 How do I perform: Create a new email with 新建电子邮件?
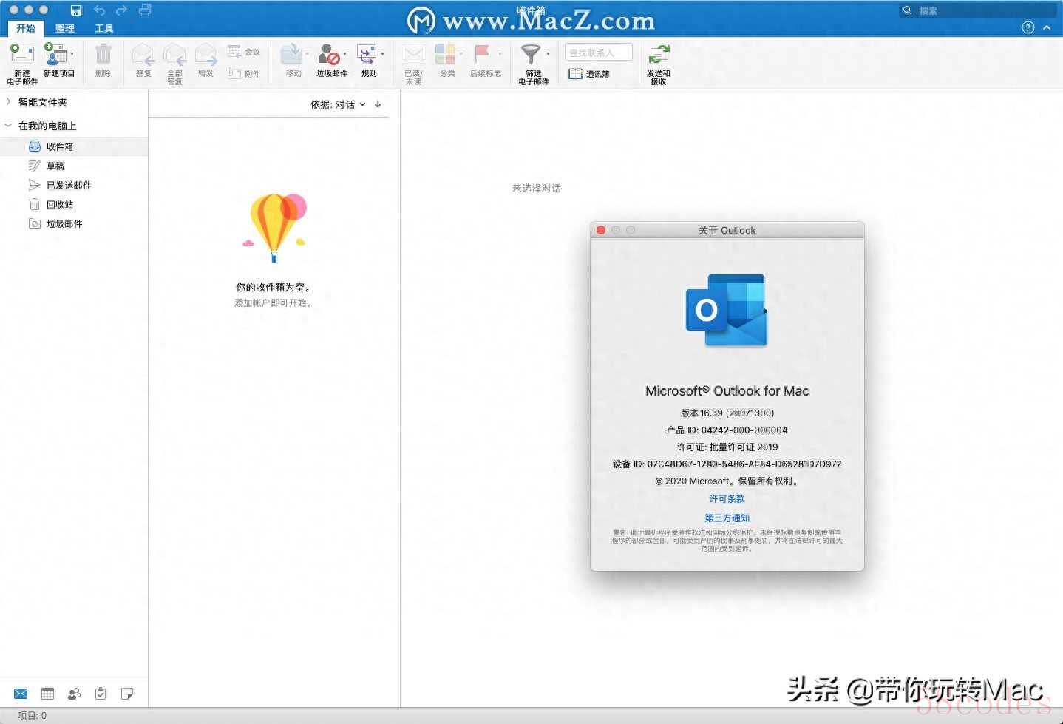[22, 64]
